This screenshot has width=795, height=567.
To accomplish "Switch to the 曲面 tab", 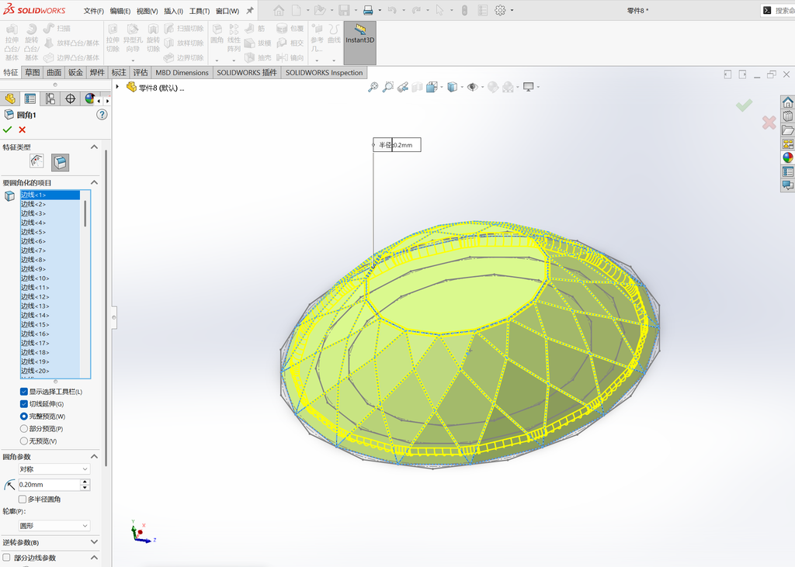I will click(54, 72).
